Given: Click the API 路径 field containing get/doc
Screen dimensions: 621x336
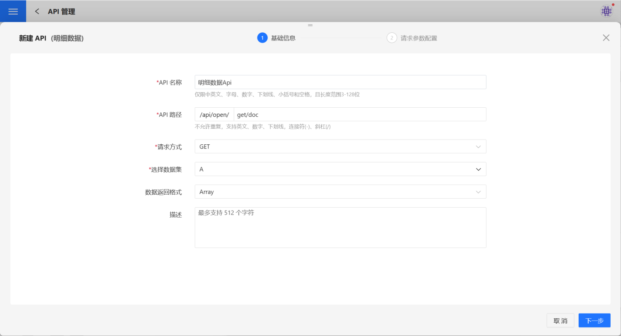Looking at the screenshot, I should [x=360, y=115].
